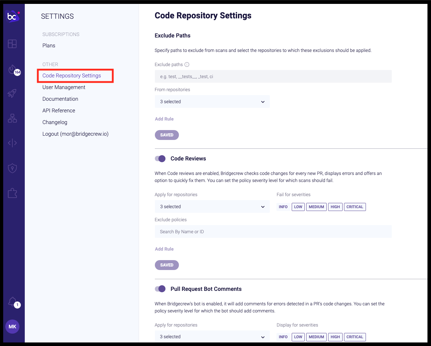Click Add Rule under Code Reviews

click(x=164, y=249)
